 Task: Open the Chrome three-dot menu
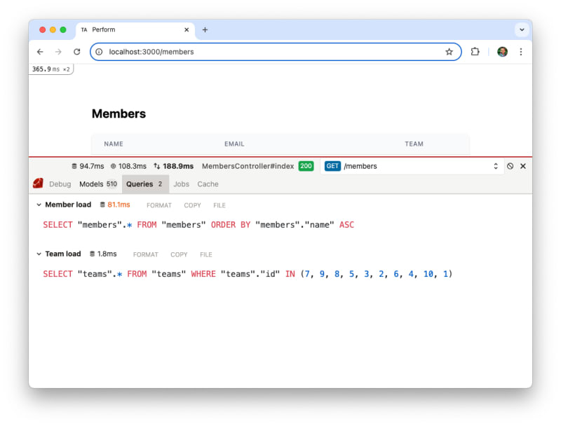pyautogui.click(x=520, y=52)
